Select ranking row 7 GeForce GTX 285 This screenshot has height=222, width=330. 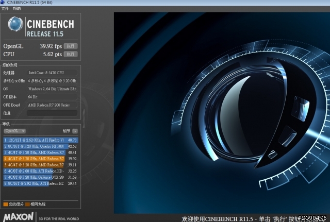[x=41, y=177]
